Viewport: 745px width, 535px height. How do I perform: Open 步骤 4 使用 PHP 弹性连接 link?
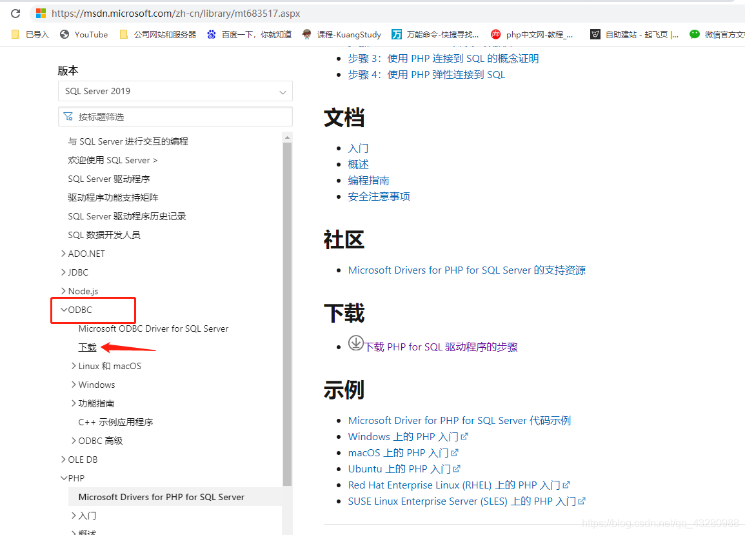(426, 75)
